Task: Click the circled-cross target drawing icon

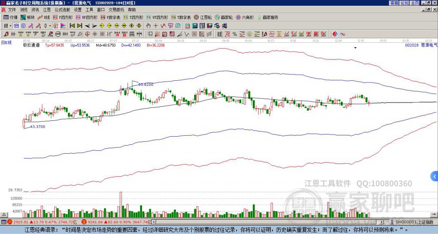Action: pos(87,34)
